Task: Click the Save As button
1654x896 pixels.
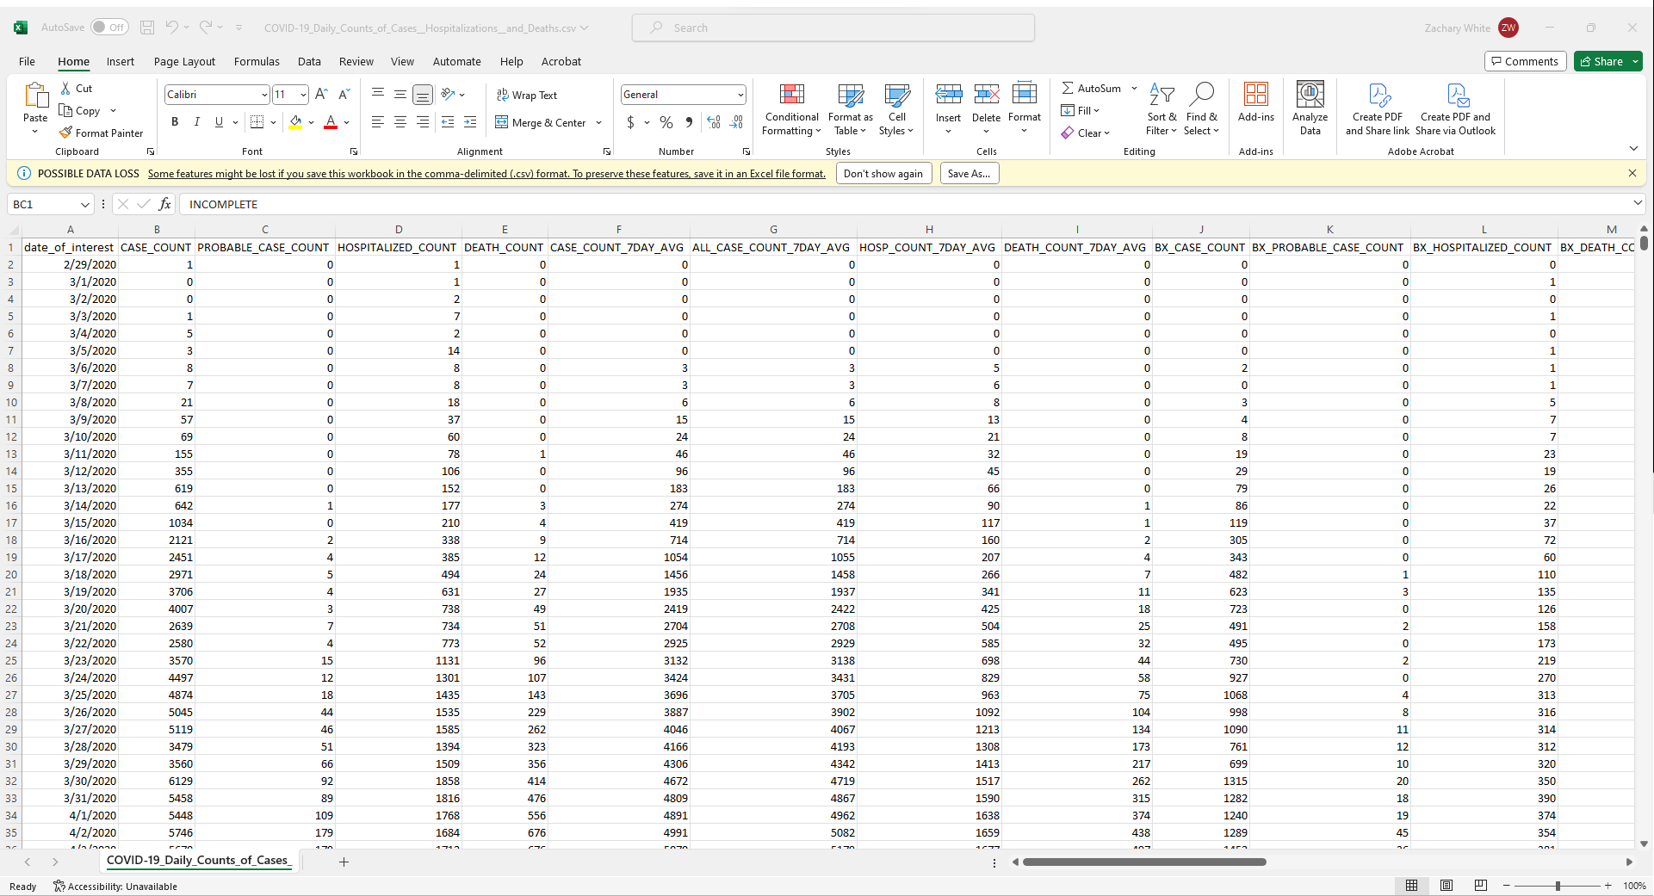Action: (x=969, y=173)
